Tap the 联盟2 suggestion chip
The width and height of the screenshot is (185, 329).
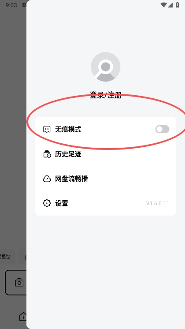pyautogui.click(x=5, y=257)
